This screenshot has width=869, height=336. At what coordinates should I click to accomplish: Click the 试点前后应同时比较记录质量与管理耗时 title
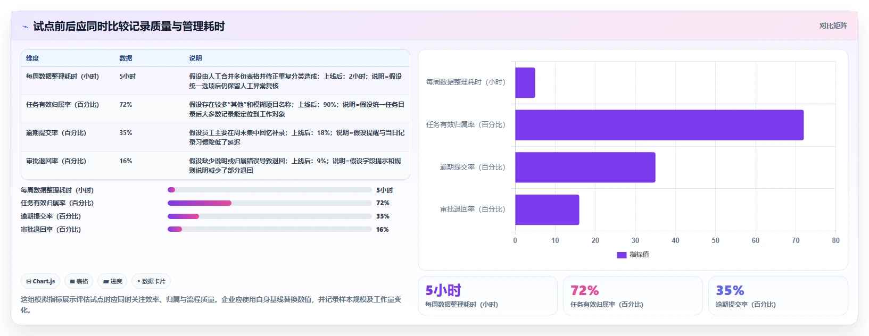(x=129, y=26)
